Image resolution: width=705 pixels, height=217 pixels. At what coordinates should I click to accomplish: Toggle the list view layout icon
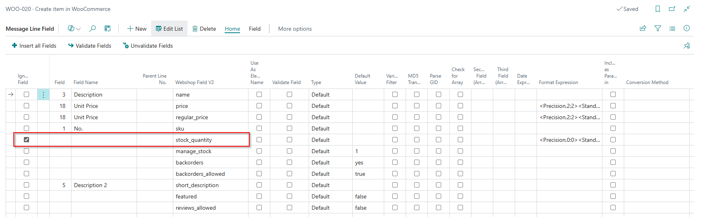pos(672,28)
